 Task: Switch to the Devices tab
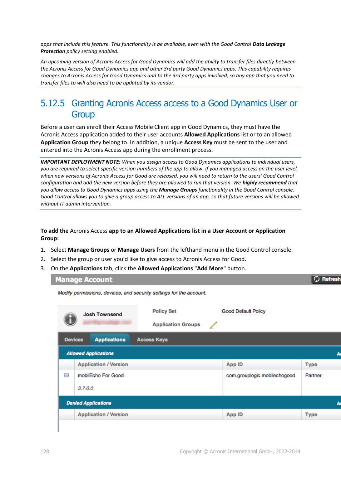point(74,340)
